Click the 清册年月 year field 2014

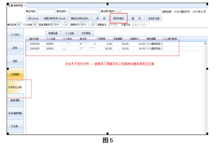click(84, 25)
